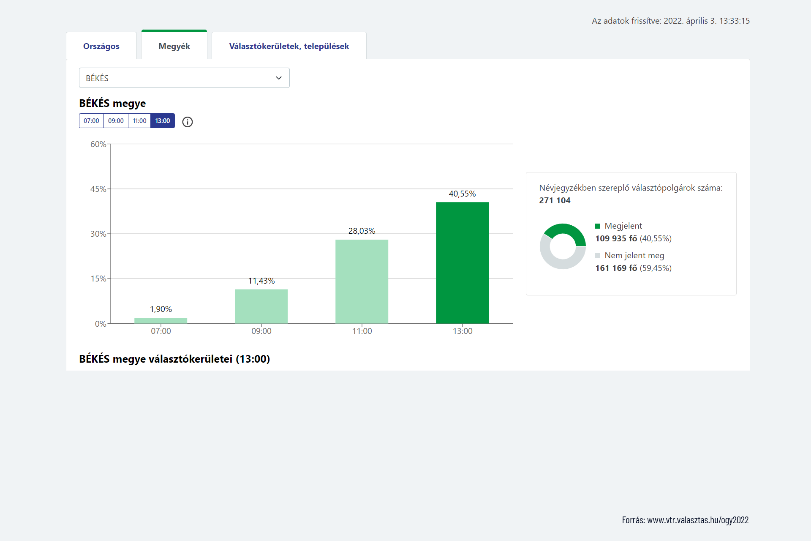Screen dimensions: 811x541
Task: Click the BÉKÉS megye választókerületei heading
Action: (174, 359)
